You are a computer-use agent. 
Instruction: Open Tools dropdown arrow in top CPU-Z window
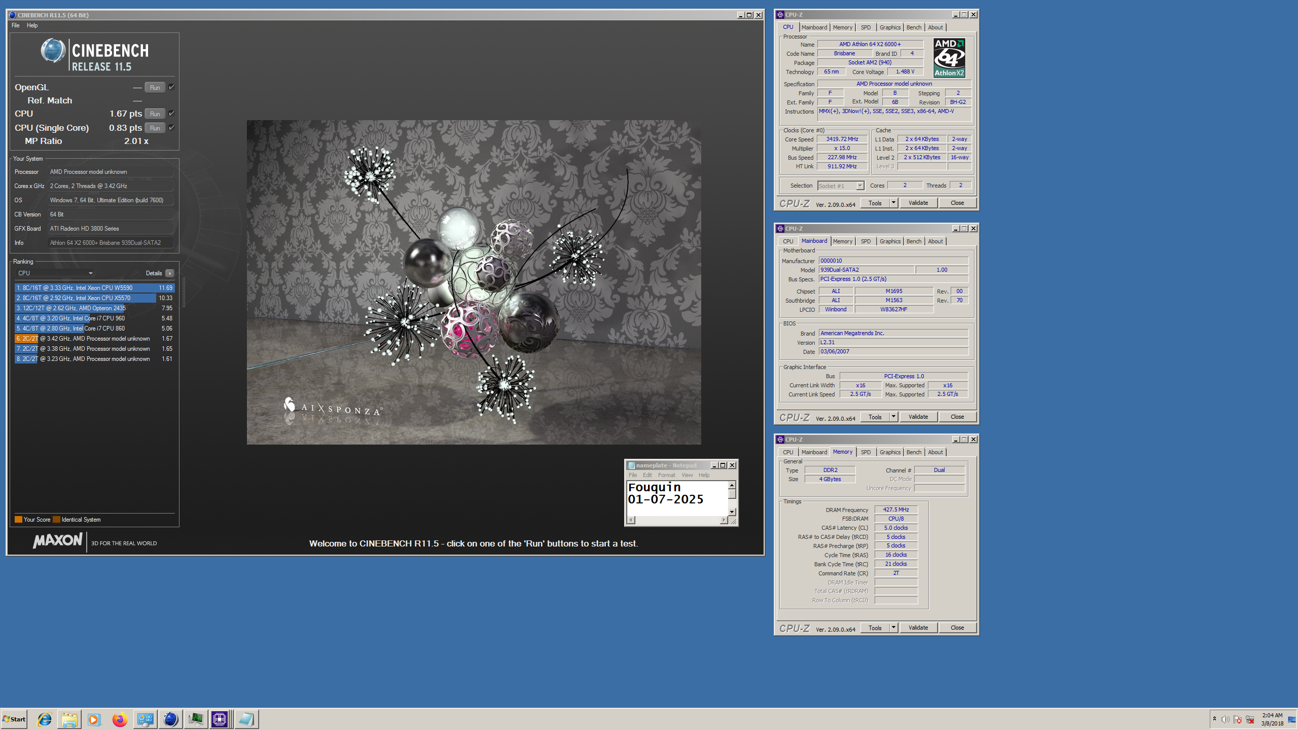(893, 203)
